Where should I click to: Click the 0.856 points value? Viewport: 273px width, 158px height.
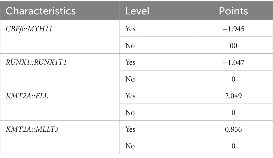pos(233,129)
